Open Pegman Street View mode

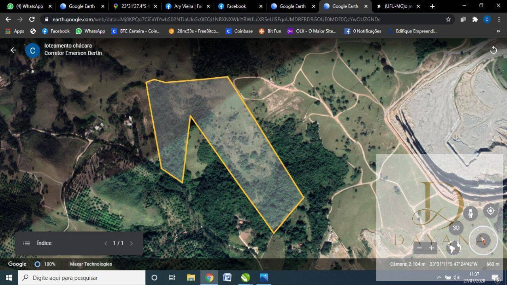(471, 214)
